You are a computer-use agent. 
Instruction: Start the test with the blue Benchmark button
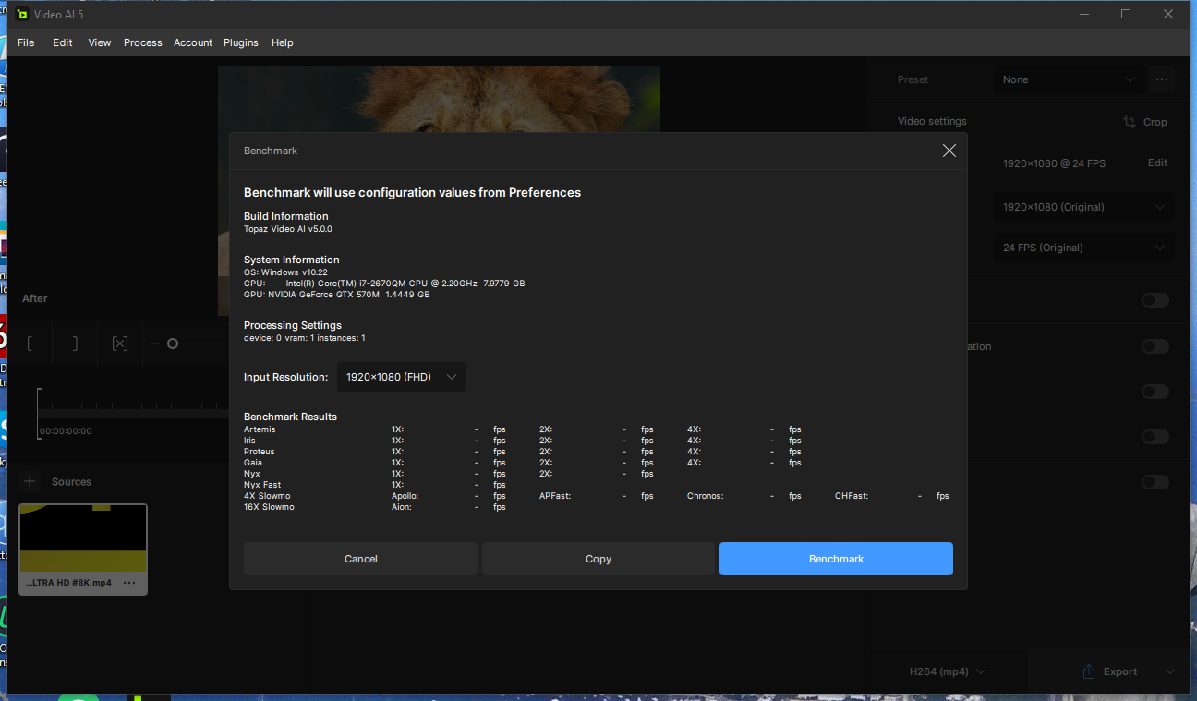click(836, 559)
